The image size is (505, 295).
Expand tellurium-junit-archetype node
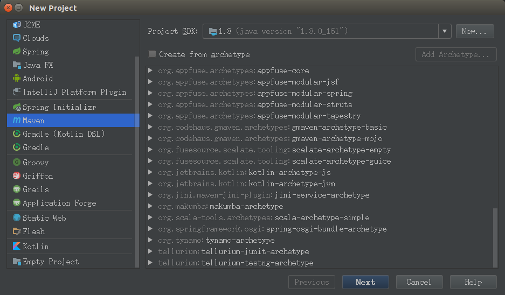pyautogui.click(x=150, y=251)
